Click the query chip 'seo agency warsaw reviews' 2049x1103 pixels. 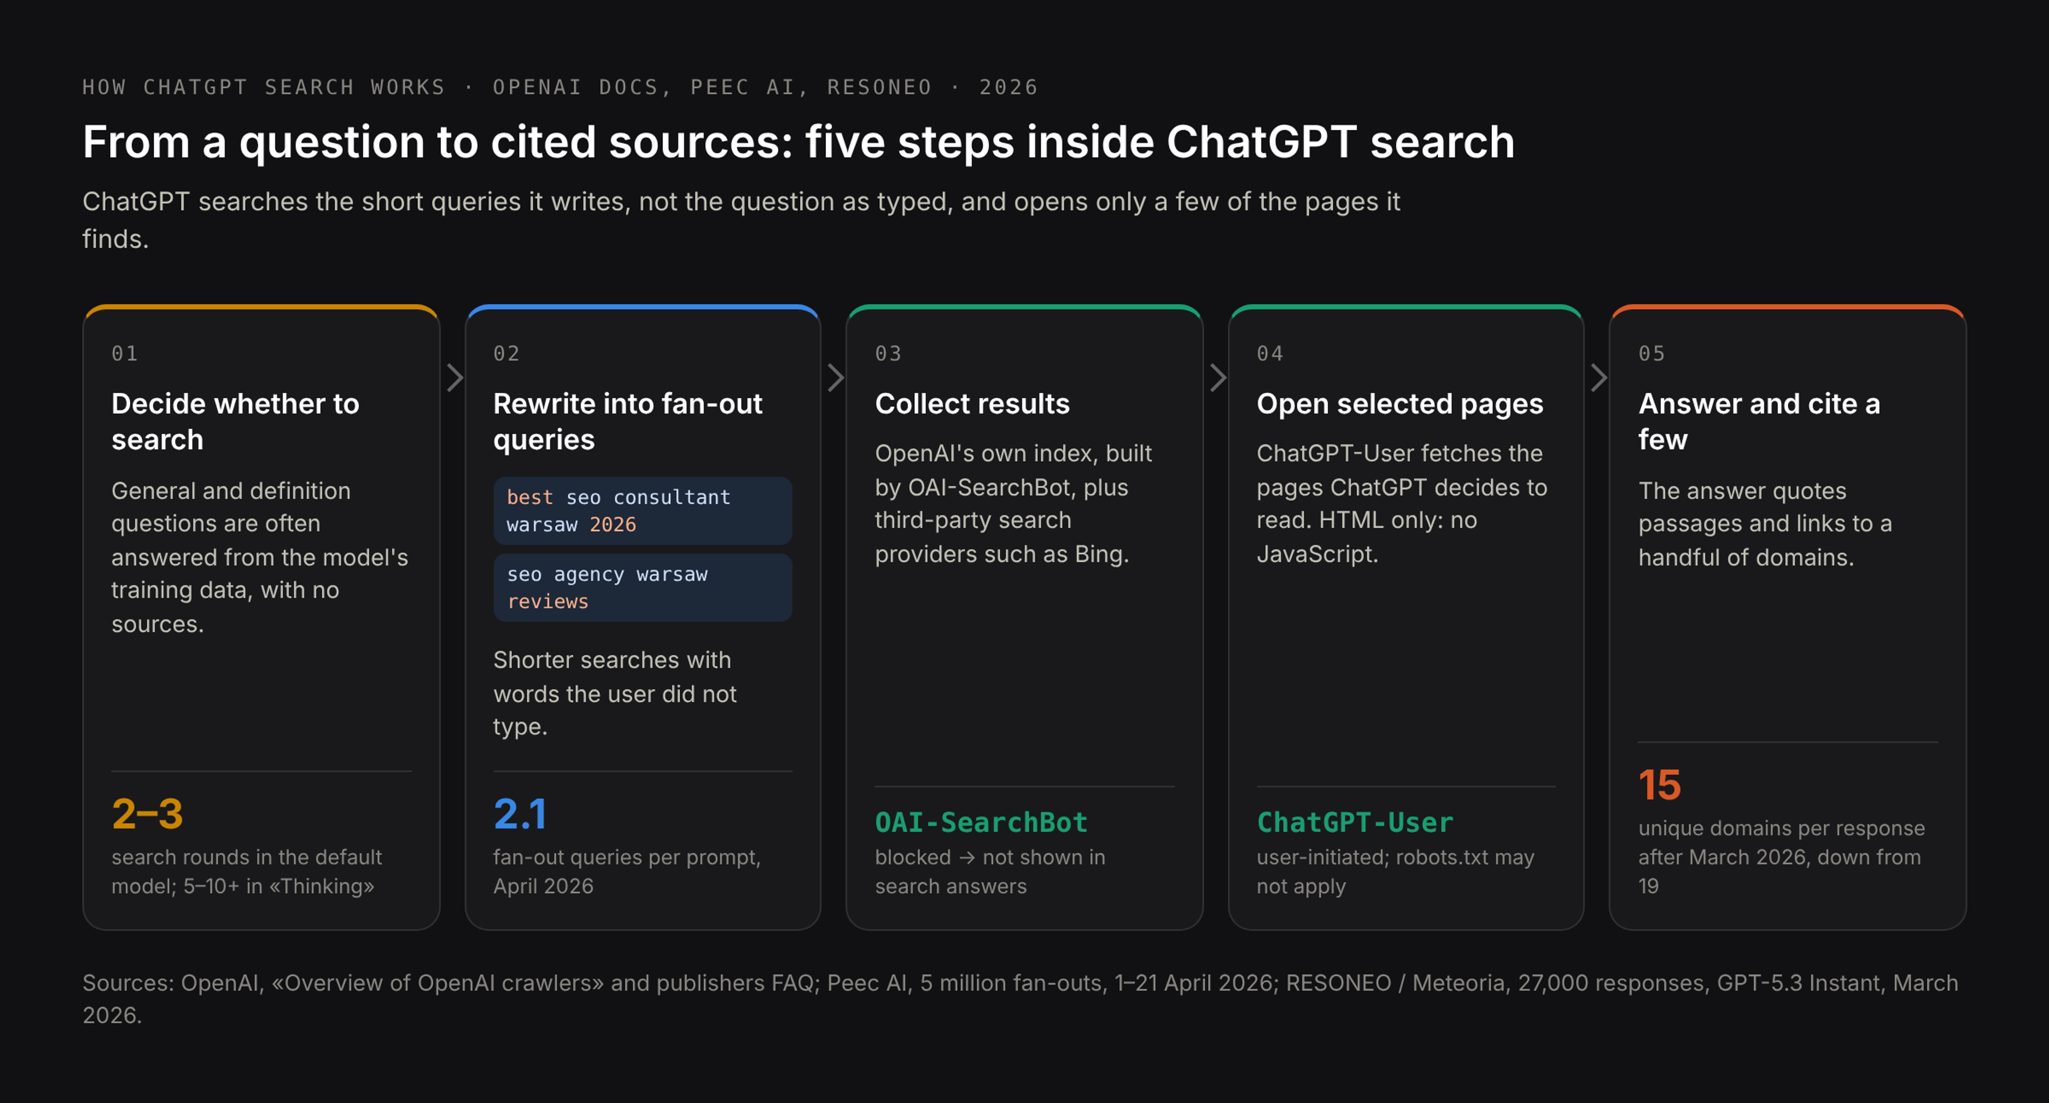[x=642, y=588]
